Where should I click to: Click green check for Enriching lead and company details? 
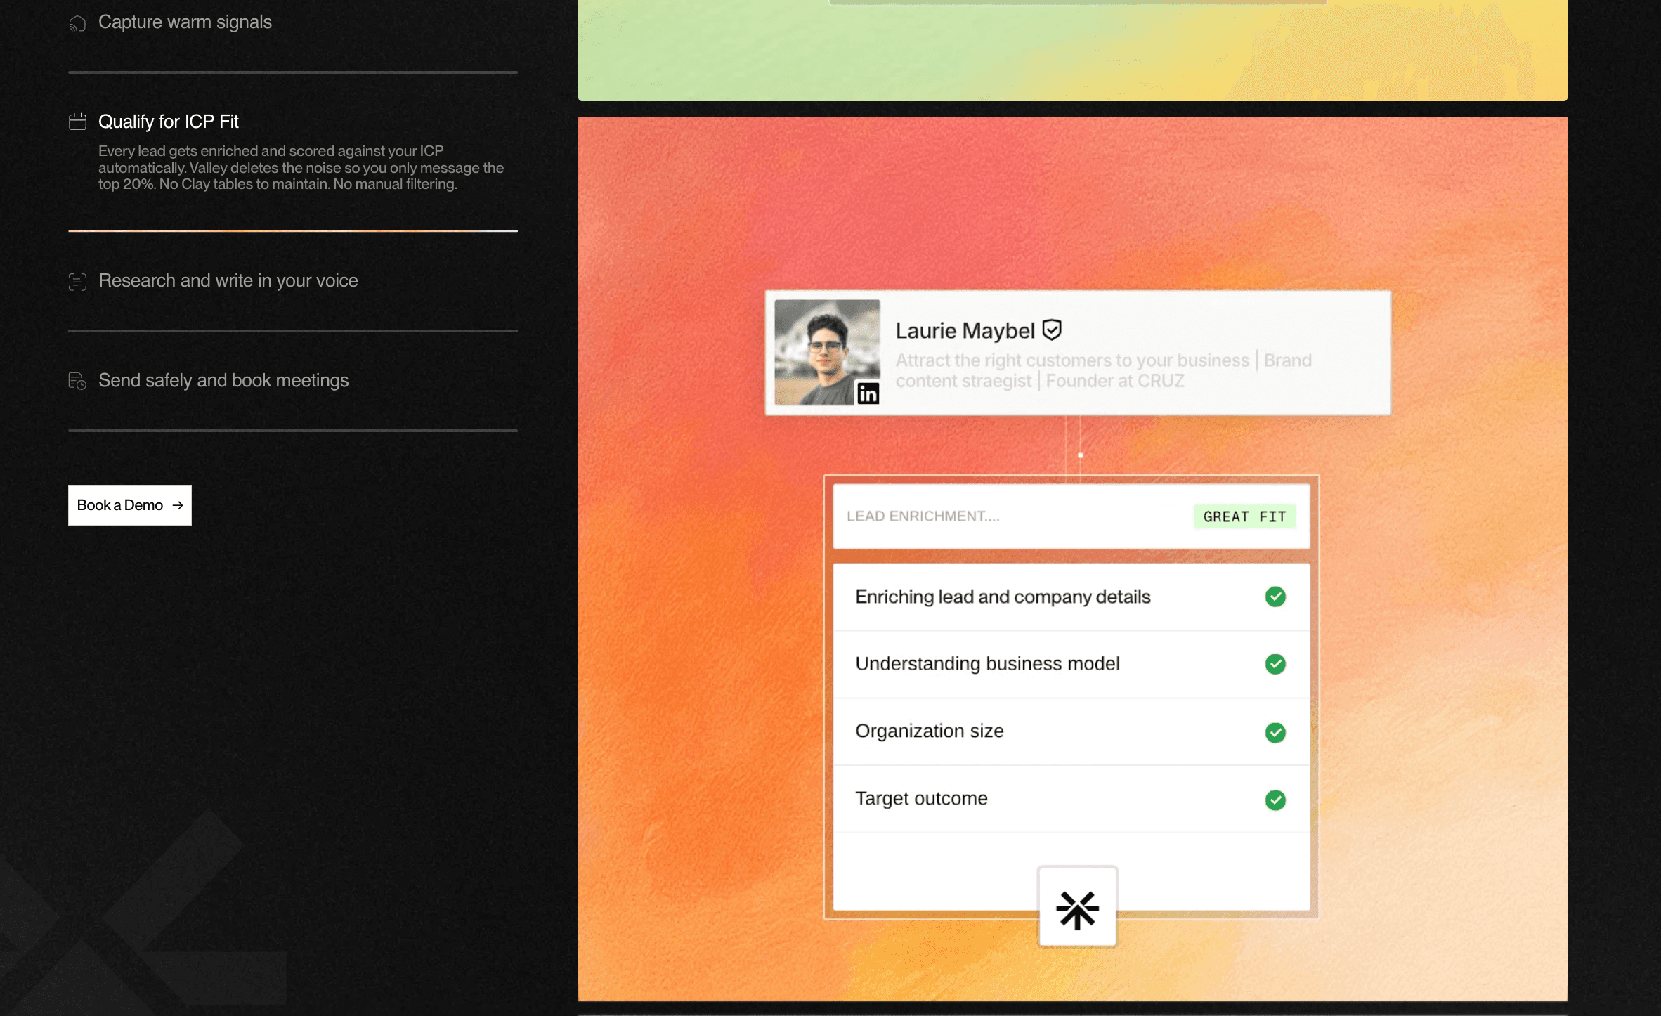(x=1275, y=597)
